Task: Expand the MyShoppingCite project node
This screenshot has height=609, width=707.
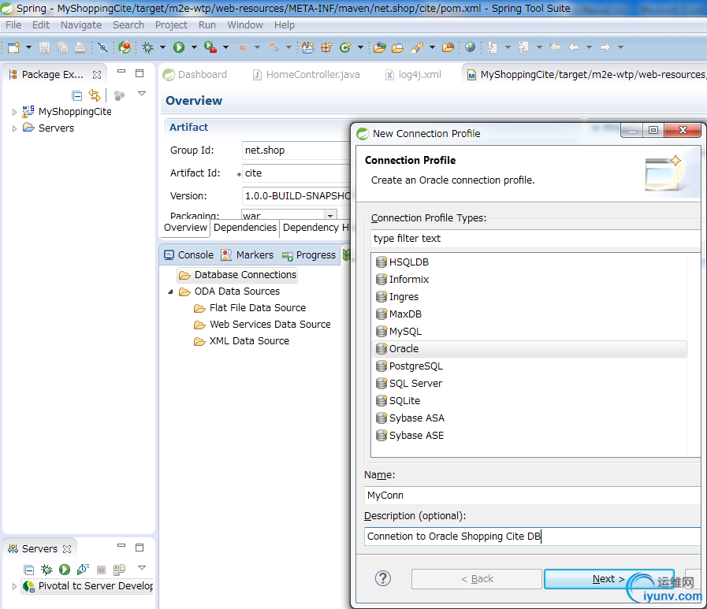Action: coord(14,112)
